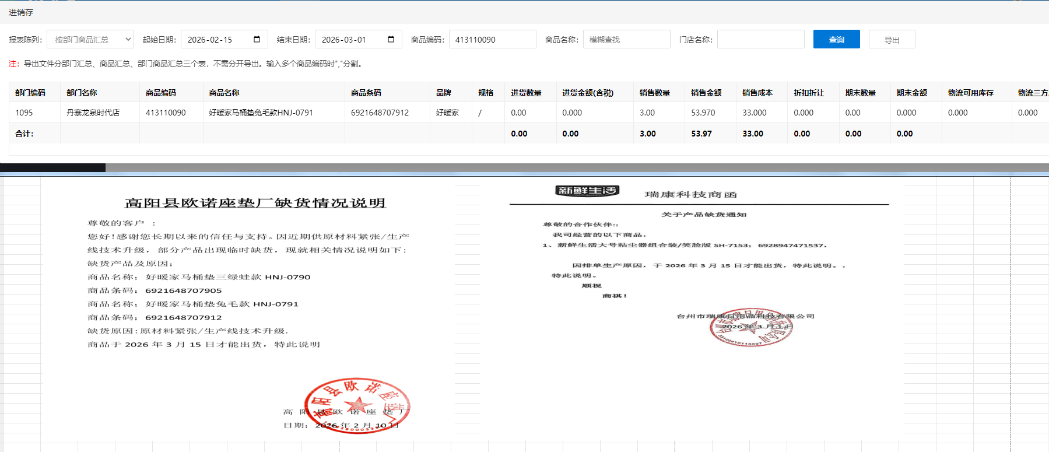Click the 商品编码 input field

pos(492,40)
